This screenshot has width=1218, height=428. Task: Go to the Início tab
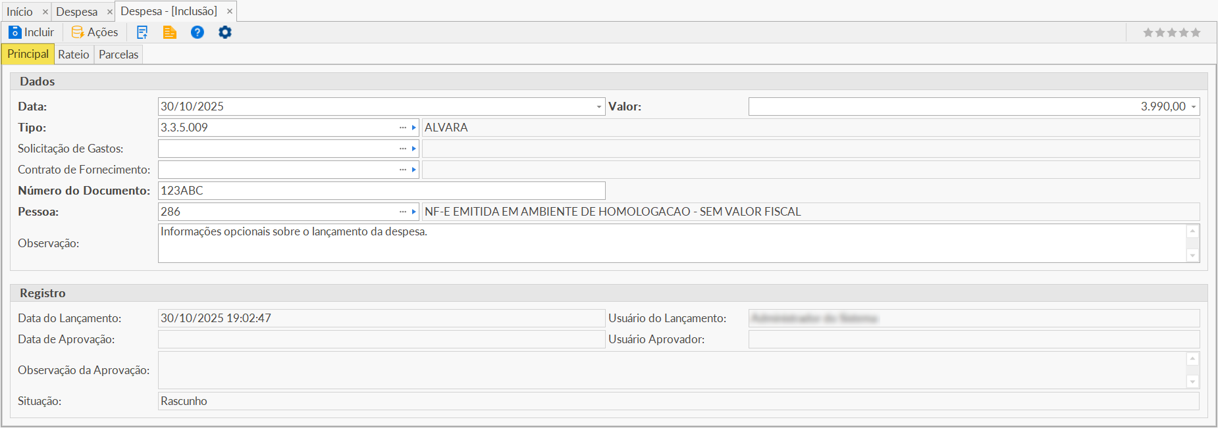(x=20, y=12)
